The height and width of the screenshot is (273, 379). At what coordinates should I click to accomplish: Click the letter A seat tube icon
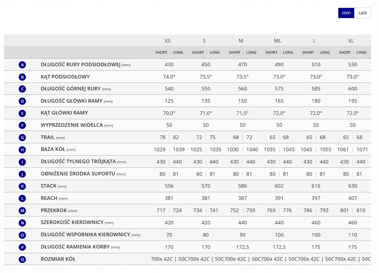tap(22, 64)
